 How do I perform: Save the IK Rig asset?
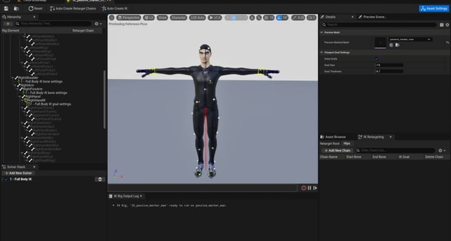tap(6, 9)
